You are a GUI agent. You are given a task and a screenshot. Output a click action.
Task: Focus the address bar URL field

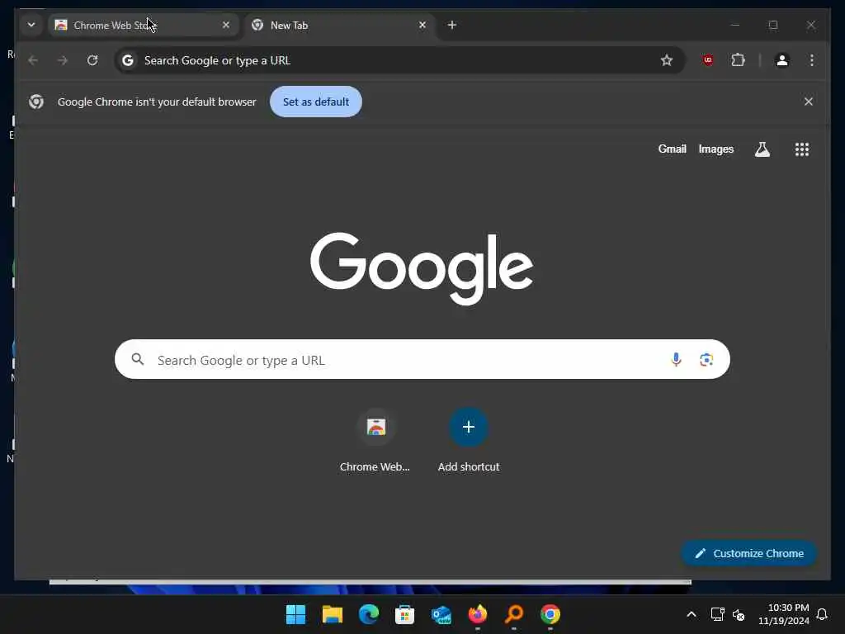[399, 60]
